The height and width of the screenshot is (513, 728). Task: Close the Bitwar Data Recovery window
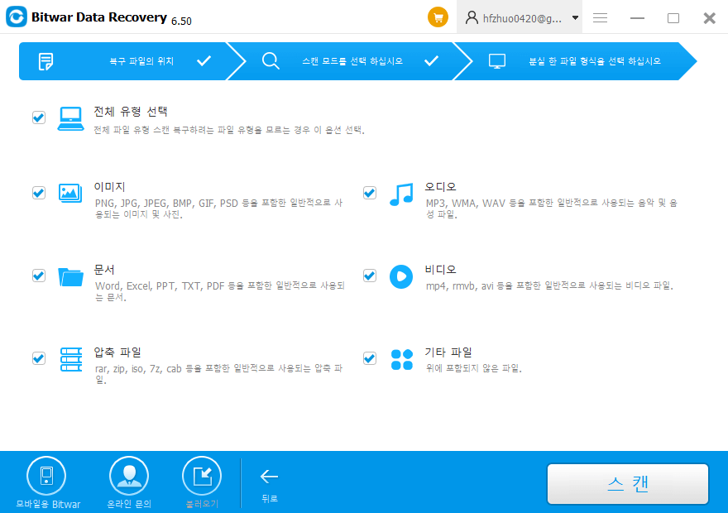tap(710, 17)
